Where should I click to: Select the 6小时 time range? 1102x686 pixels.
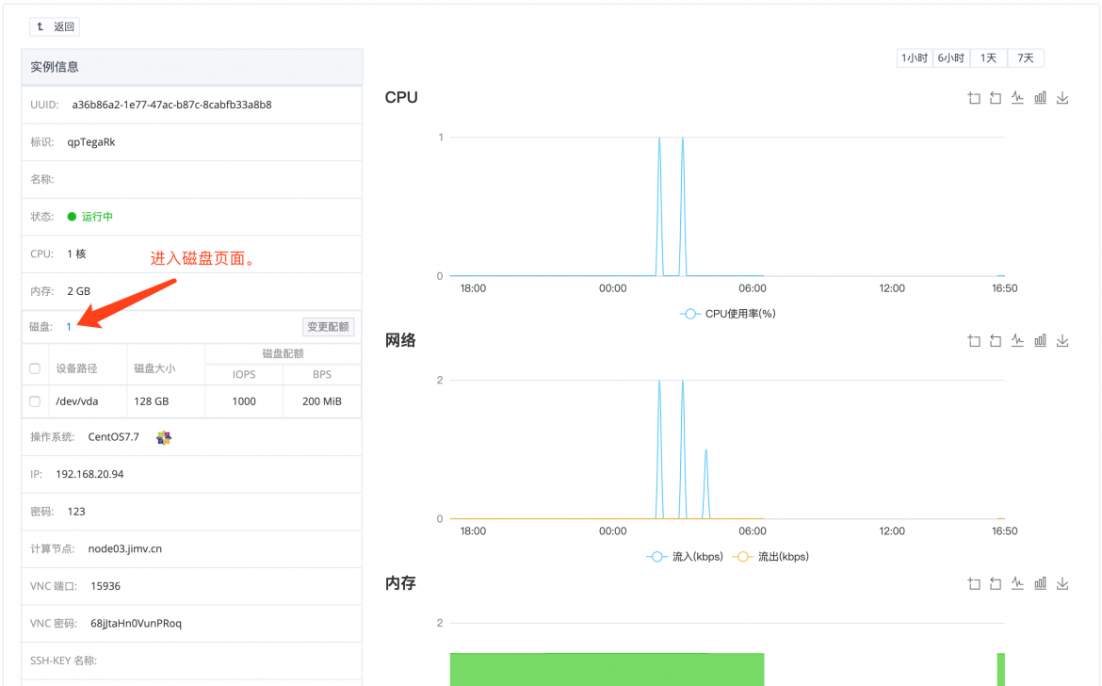coord(951,57)
